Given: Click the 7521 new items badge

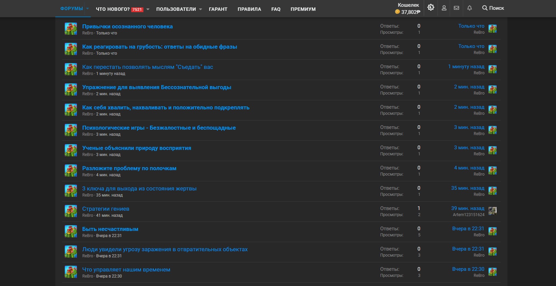Looking at the screenshot, I should (x=137, y=9).
